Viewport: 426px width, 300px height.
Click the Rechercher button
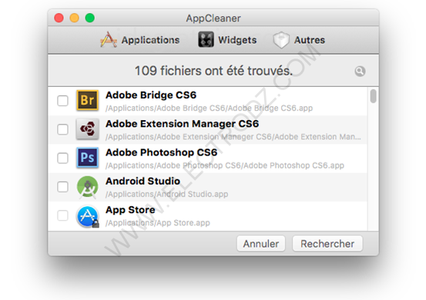click(327, 244)
